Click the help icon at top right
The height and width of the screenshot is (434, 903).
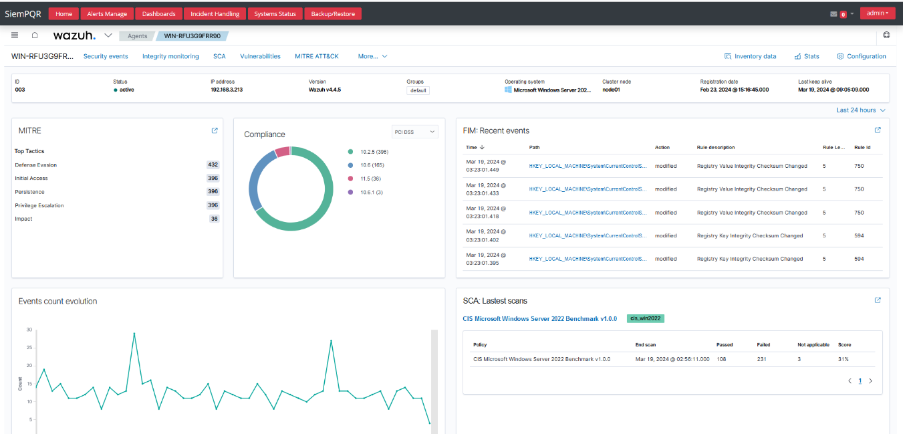pyautogui.click(x=886, y=35)
